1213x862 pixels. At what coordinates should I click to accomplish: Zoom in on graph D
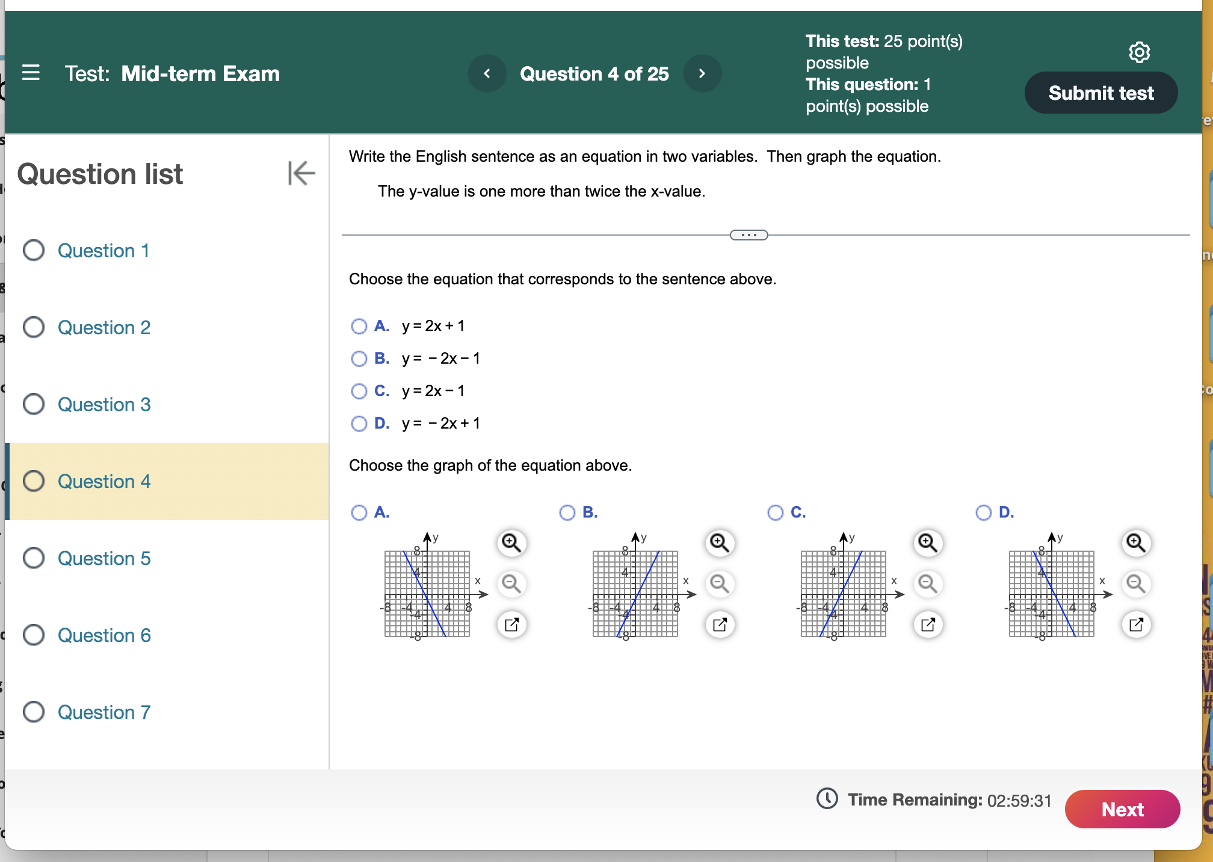click(x=1136, y=543)
